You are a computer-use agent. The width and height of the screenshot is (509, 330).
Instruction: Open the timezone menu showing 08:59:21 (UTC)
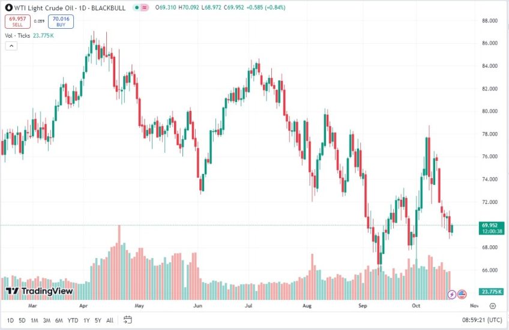(x=482, y=320)
